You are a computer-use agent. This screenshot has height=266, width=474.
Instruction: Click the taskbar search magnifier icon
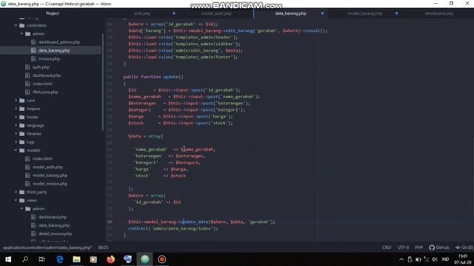coord(25,259)
